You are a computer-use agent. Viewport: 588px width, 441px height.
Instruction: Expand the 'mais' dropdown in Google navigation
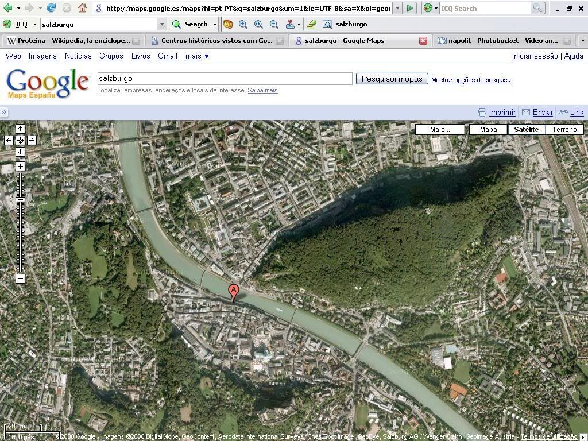click(x=197, y=56)
